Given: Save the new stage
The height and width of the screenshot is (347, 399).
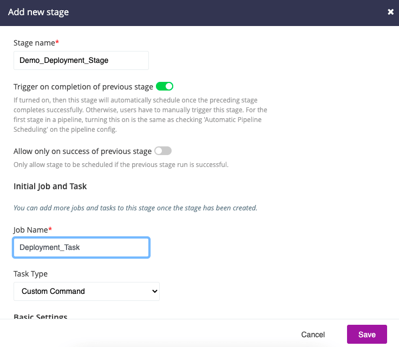Looking at the screenshot, I should coord(367,335).
